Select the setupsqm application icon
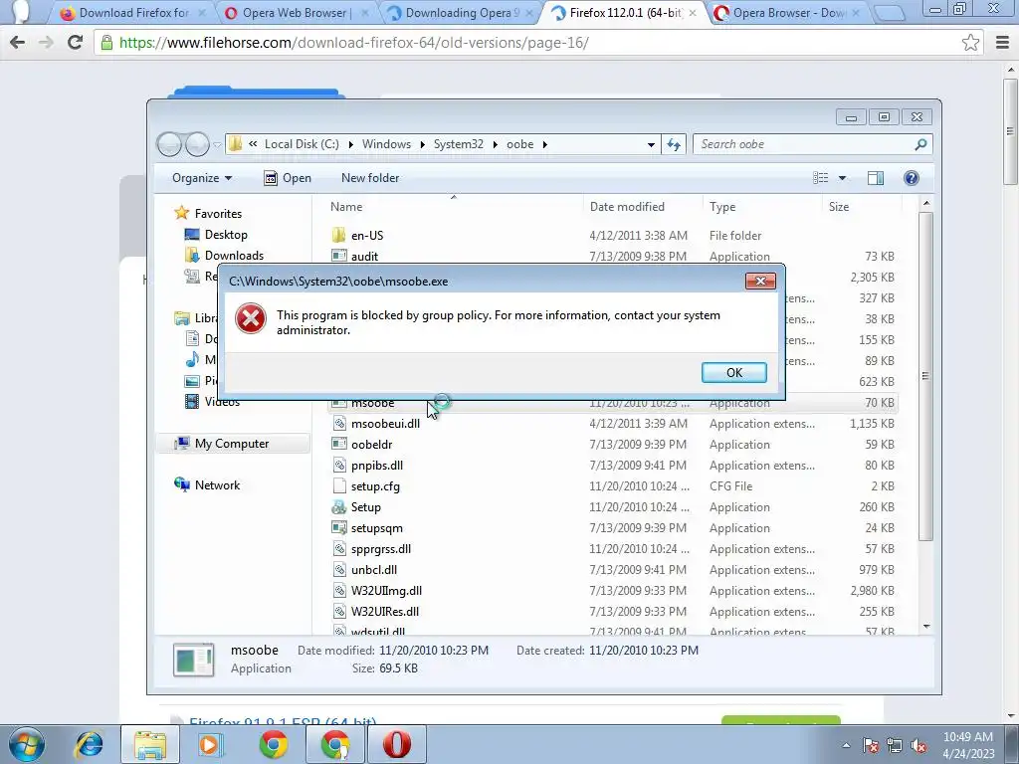The image size is (1019, 764). click(x=338, y=527)
